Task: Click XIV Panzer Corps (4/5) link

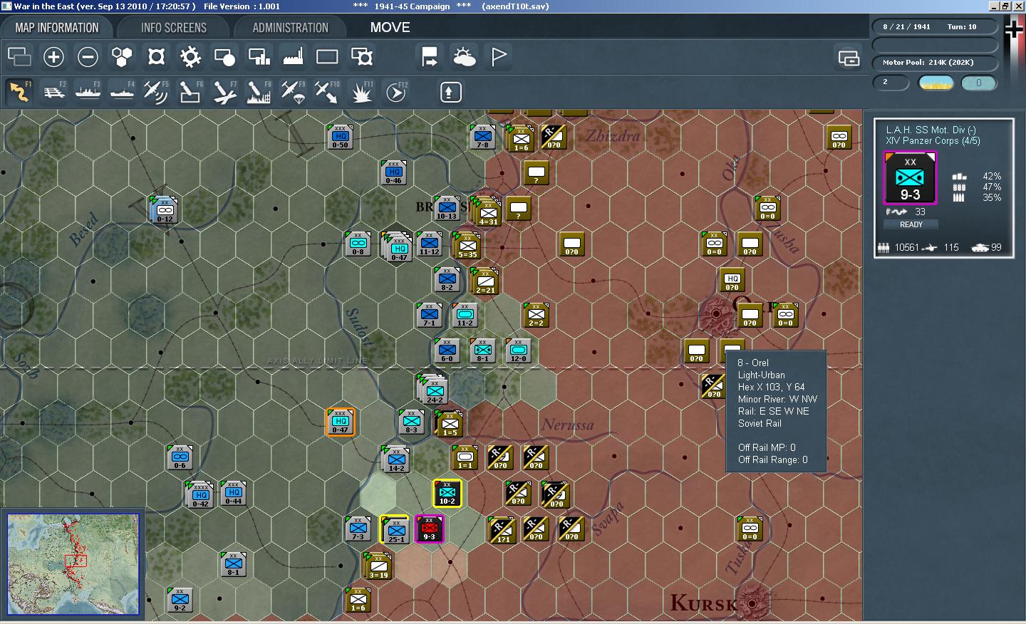Action: [933, 141]
